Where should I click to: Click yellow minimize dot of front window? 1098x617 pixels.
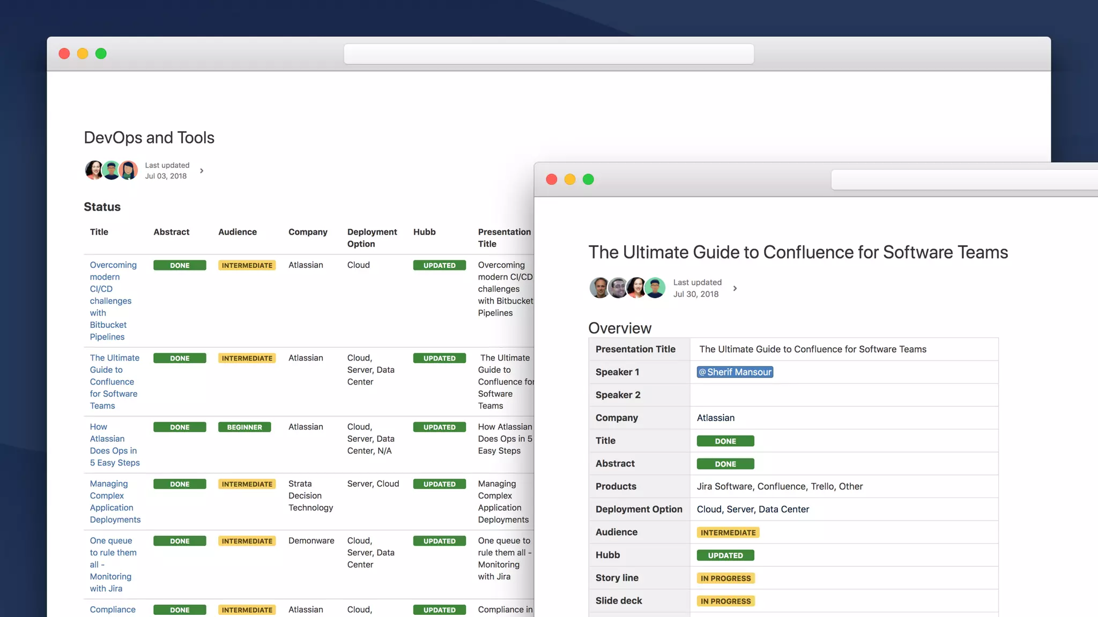[x=569, y=179]
